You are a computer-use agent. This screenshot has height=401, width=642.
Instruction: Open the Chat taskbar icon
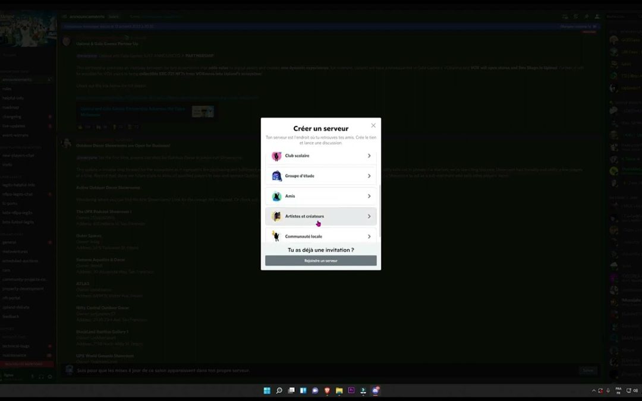(x=315, y=390)
